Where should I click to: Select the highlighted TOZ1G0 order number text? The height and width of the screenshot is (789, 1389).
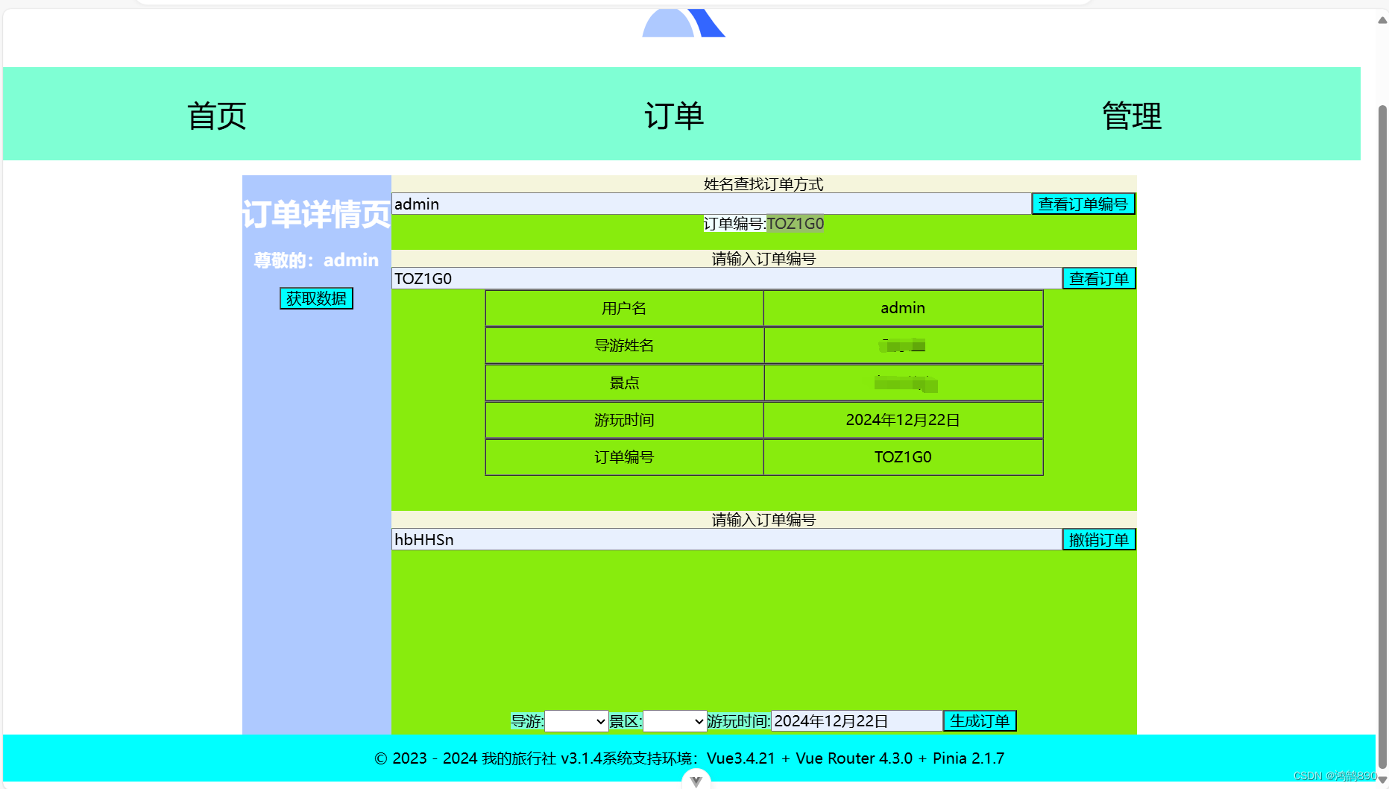click(796, 223)
